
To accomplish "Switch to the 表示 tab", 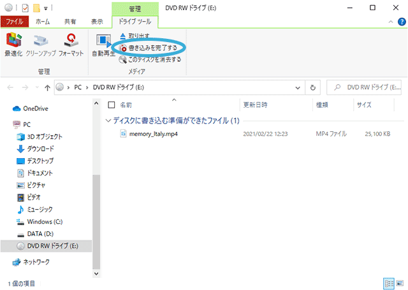I will click(97, 22).
